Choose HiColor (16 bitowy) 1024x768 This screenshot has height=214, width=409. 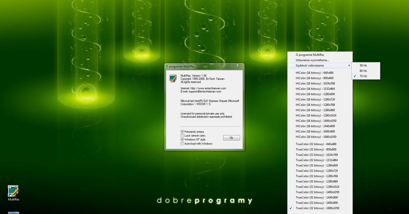(x=320, y=84)
